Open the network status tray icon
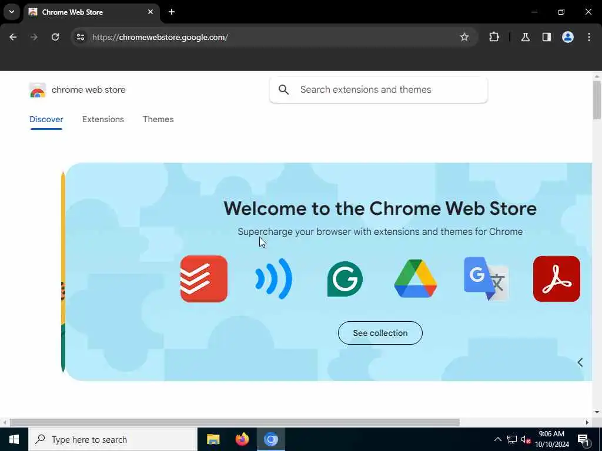 (512, 439)
